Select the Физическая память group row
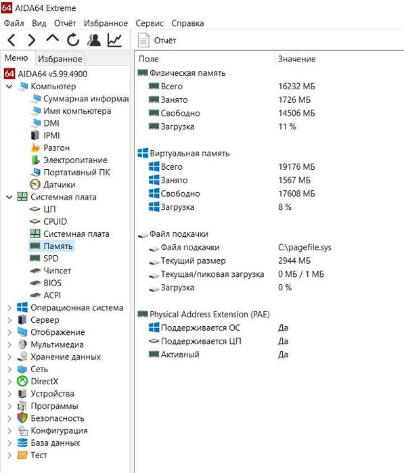 point(181,73)
